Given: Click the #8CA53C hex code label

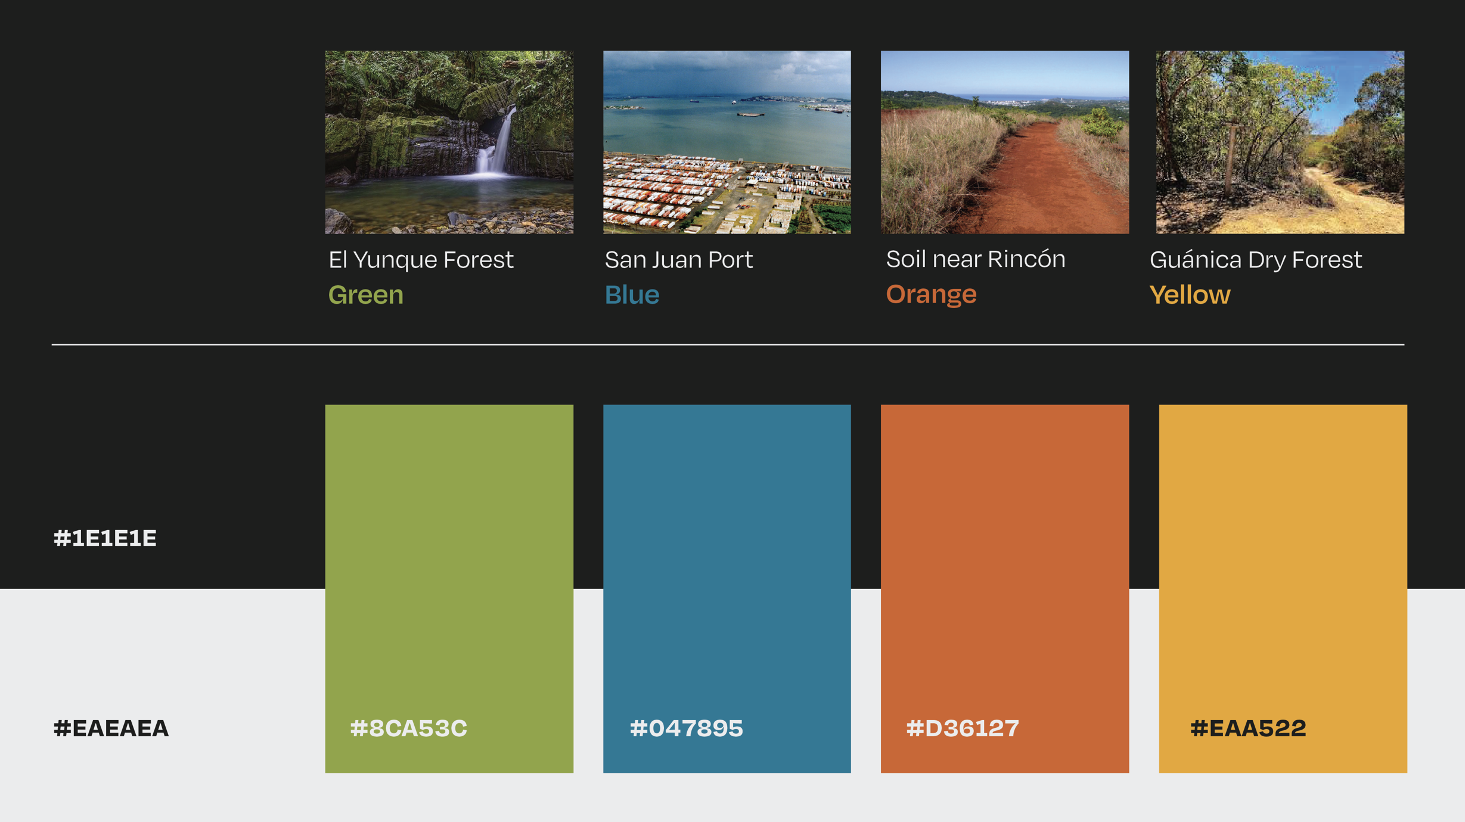Looking at the screenshot, I should coord(408,728).
